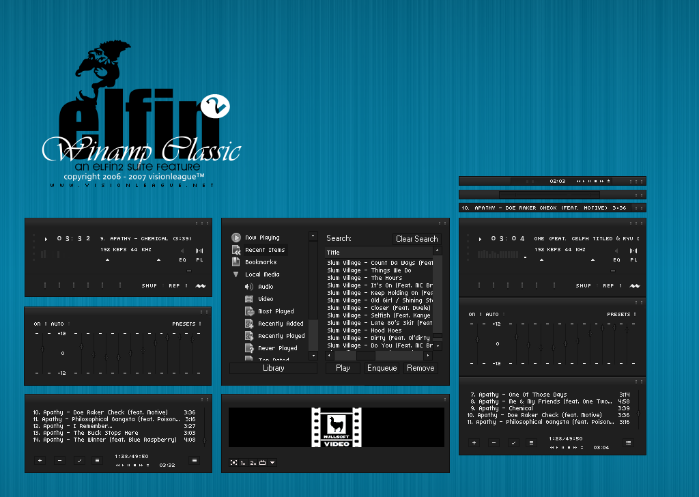
Task: Toggle PL playlist from left main player
Action: click(199, 260)
